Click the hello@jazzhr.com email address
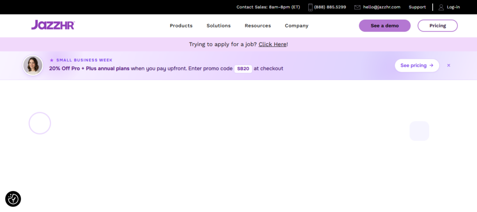Viewport: 477px width, 212px height. tap(382, 7)
